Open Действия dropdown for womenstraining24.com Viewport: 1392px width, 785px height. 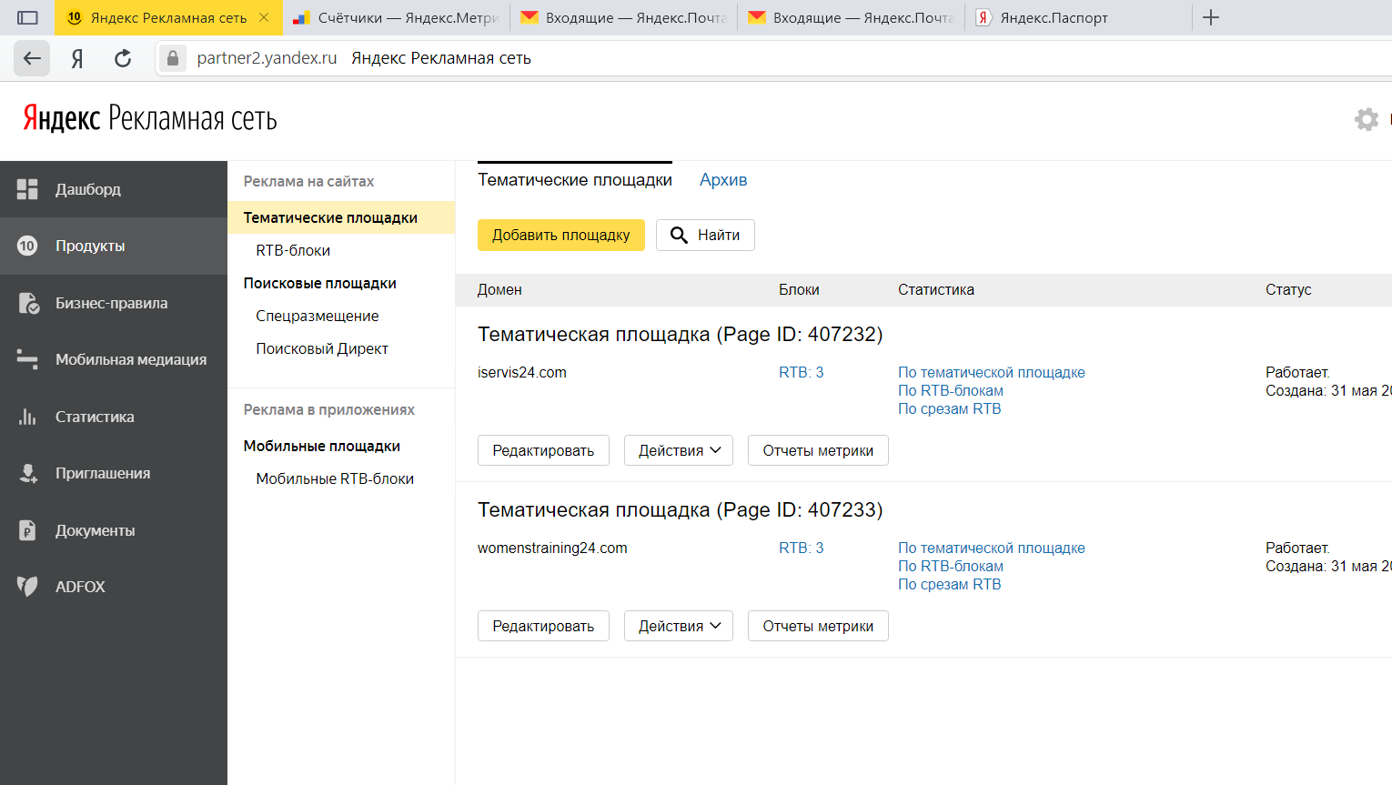(679, 626)
